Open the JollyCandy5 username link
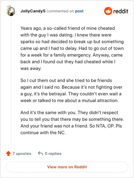The width and height of the screenshot is (134, 178). tap(33, 11)
